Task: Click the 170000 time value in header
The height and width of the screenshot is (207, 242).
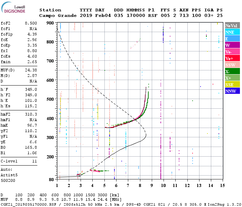Action: click(136, 16)
